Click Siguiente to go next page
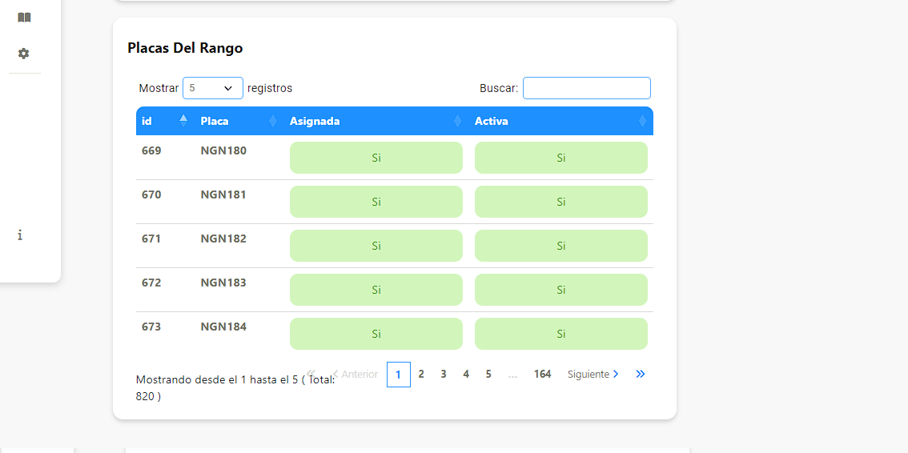The image size is (908, 453). pos(593,375)
